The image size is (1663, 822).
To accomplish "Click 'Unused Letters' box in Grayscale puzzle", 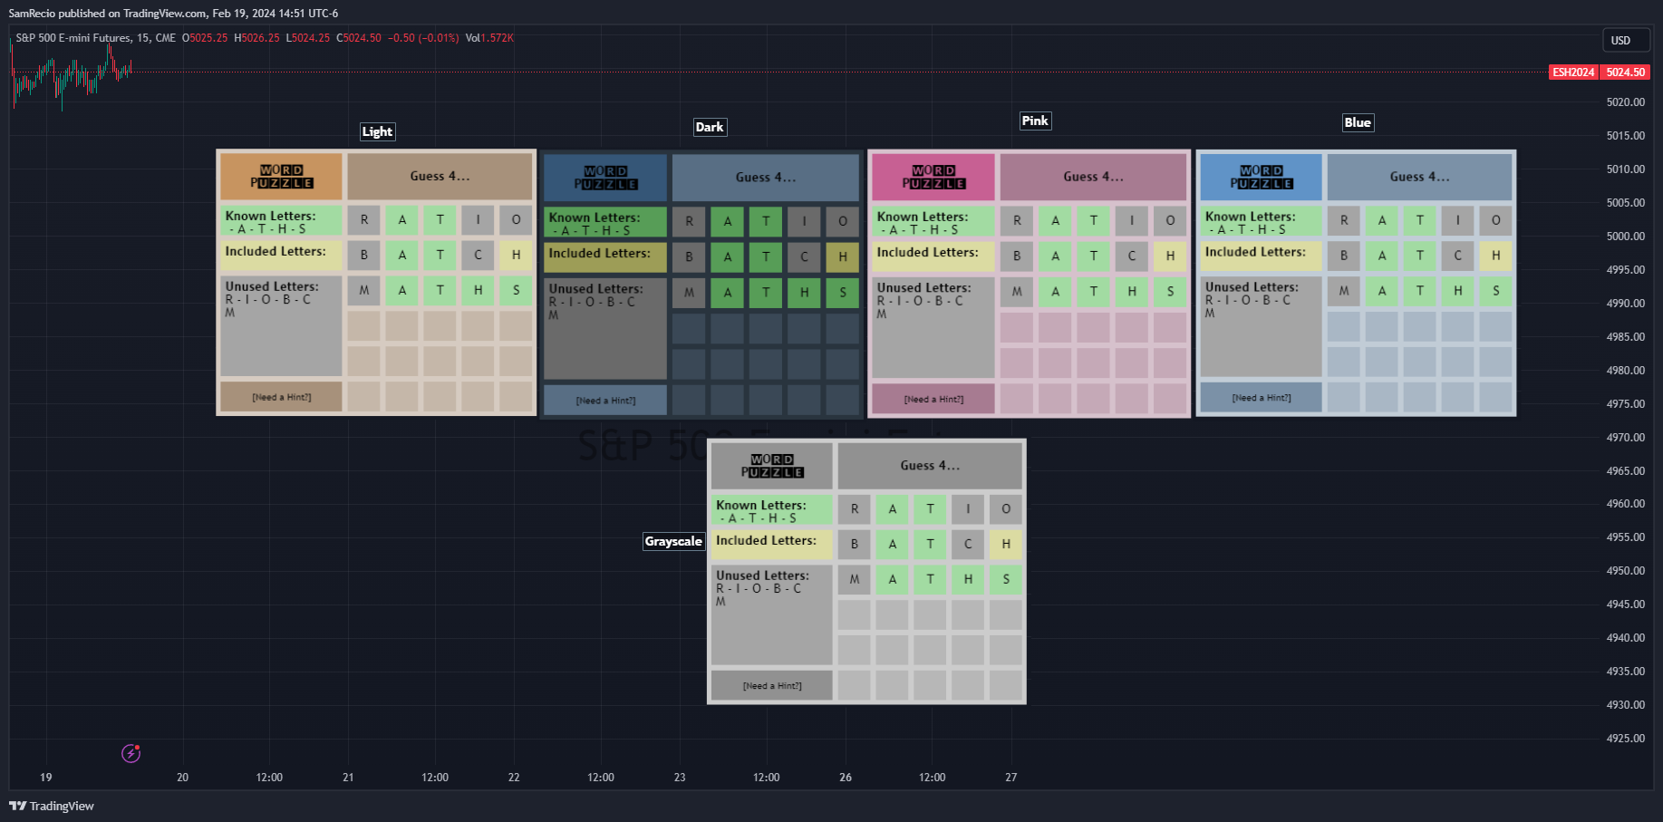I will point(772,615).
